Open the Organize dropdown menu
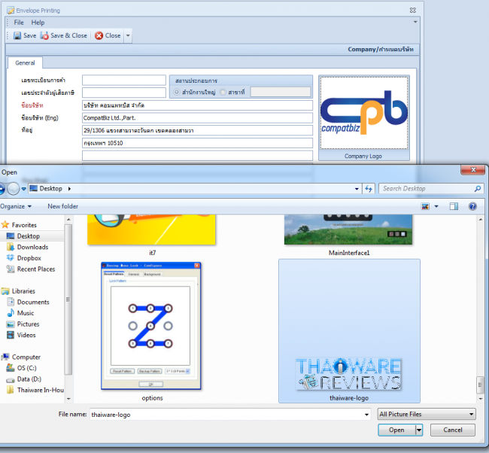489x453 pixels. point(16,206)
